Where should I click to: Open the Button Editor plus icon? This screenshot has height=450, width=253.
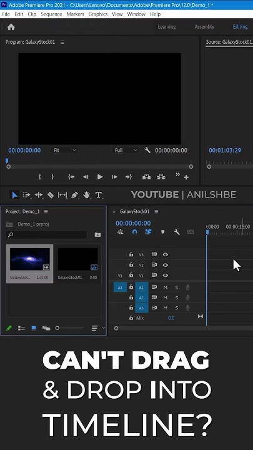(x=186, y=177)
